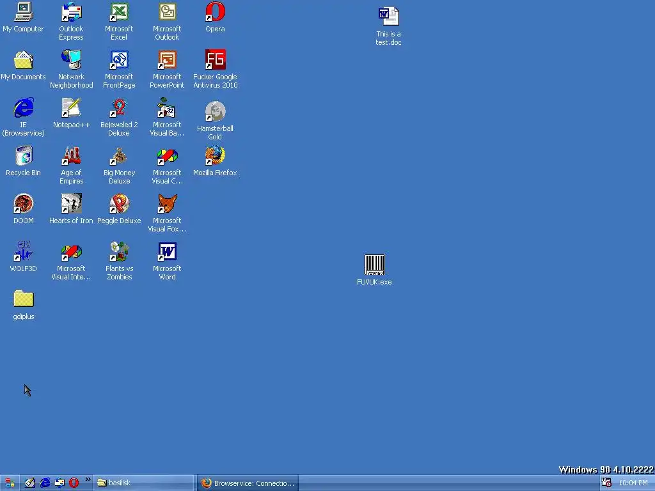The width and height of the screenshot is (655, 491).
Task: Launch Outlook Express from quick launch
Action: (x=59, y=483)
